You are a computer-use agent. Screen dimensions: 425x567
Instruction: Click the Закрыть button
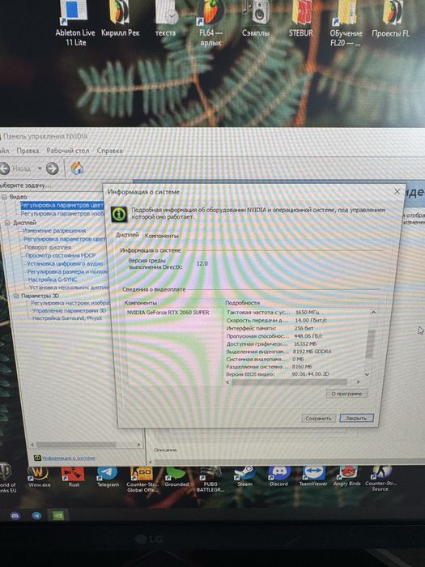(356, 418)
